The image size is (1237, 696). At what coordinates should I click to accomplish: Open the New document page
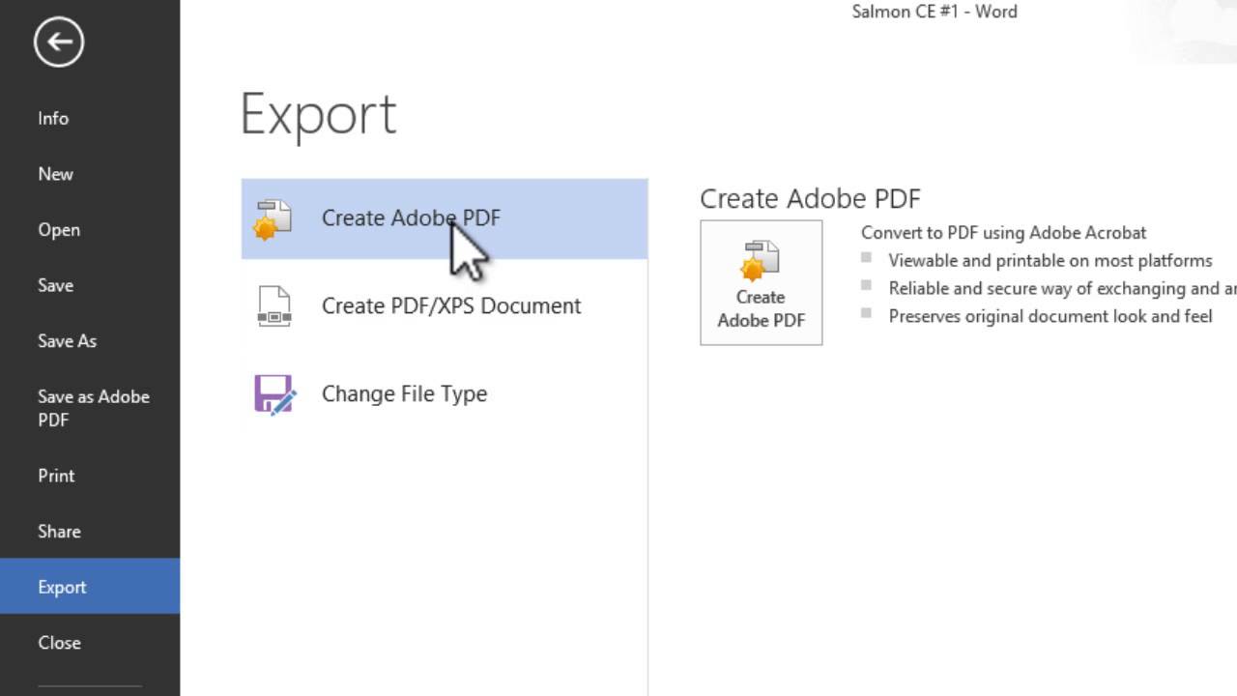click(55, 174)
